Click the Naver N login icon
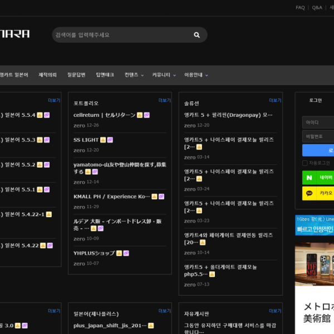Image resolution: width=334 pixels, height=334 pixels. 309,178
